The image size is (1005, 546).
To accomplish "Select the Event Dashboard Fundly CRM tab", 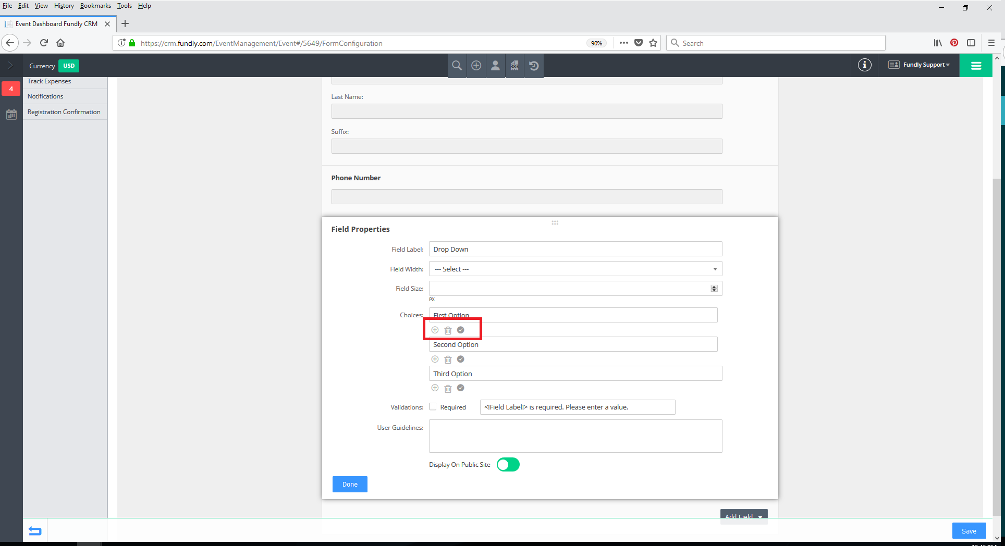I will pyautogui.click(x=56, y=24).
